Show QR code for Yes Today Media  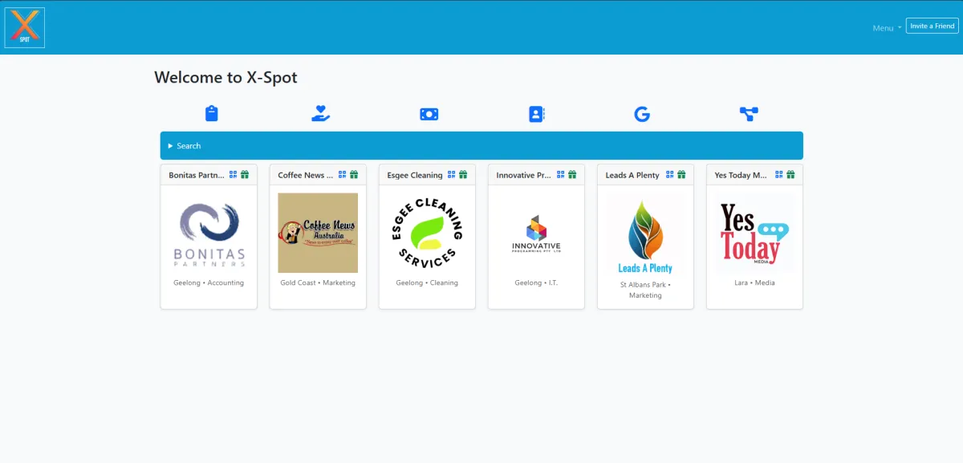pyautogui.click(x=778, y=175)
